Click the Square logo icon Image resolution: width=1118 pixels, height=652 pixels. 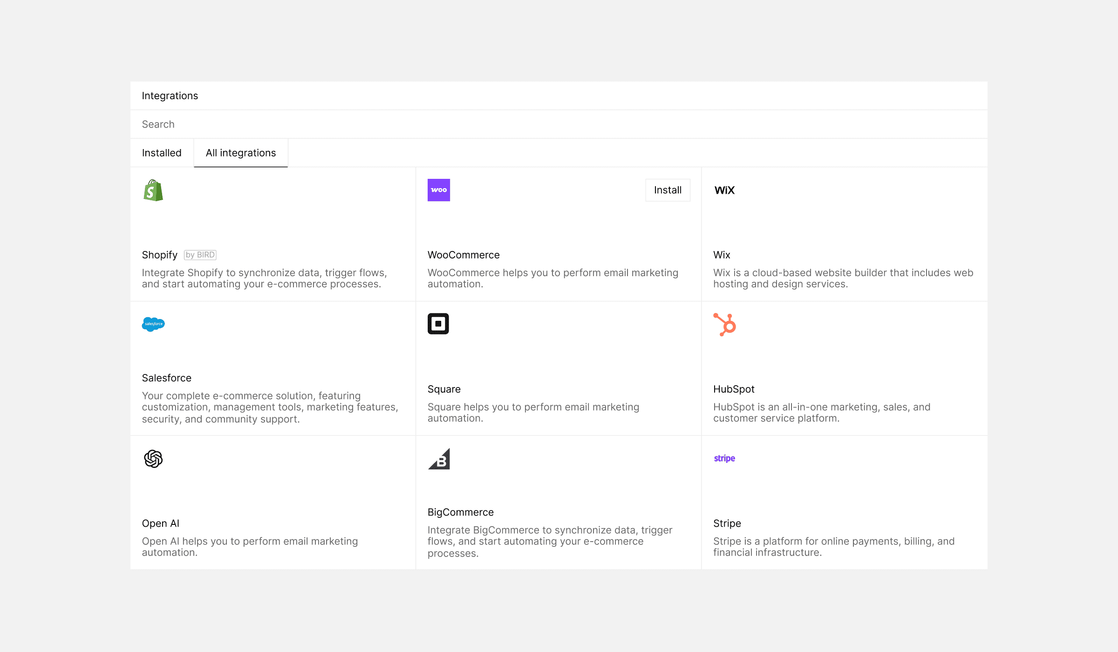pyautogui.click(x=438, y=324)
